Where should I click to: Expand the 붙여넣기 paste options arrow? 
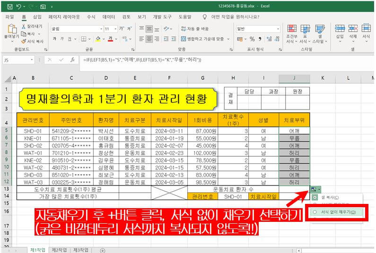coord(12,41)
